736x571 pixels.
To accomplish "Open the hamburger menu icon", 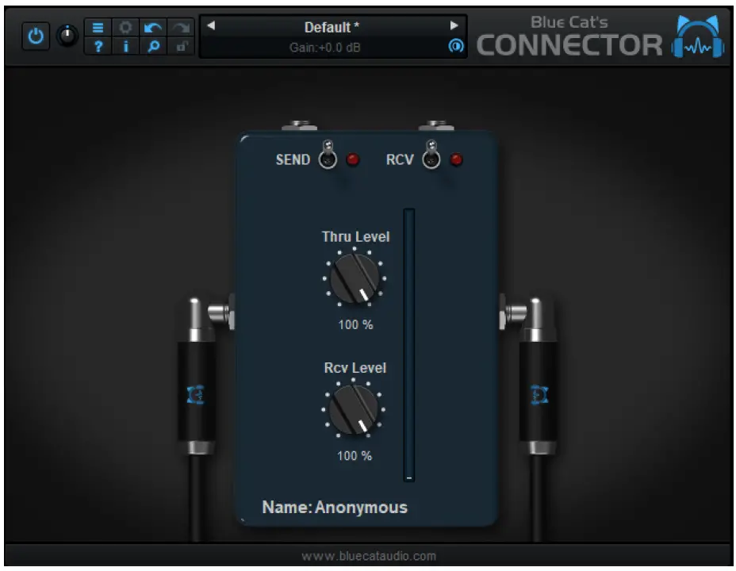I will 98,26.
